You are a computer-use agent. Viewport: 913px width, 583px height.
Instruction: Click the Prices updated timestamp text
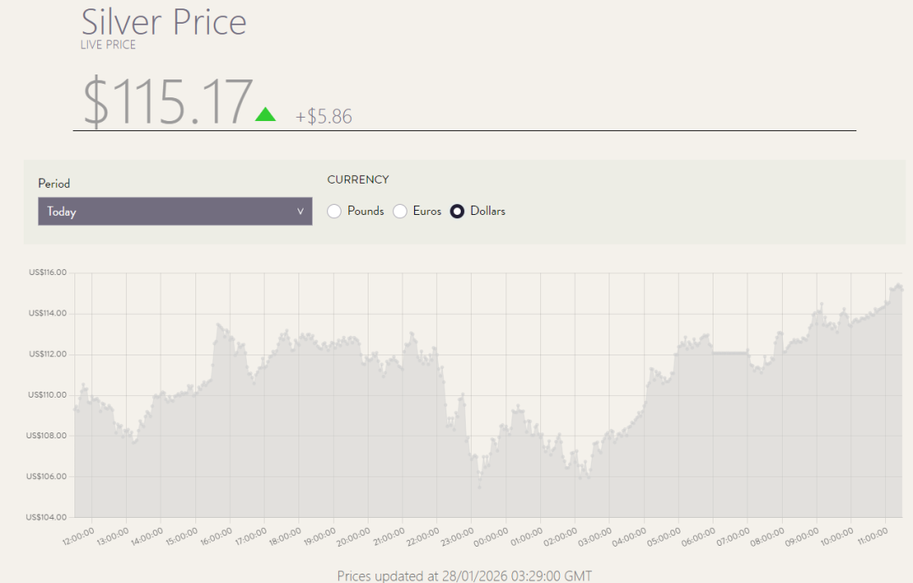pyautogui.click(x=464, y=575)
